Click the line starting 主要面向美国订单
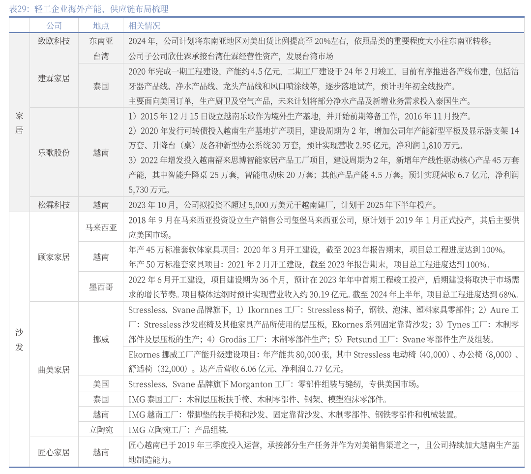This screenshot has width=531, height=474. (300, 101)
